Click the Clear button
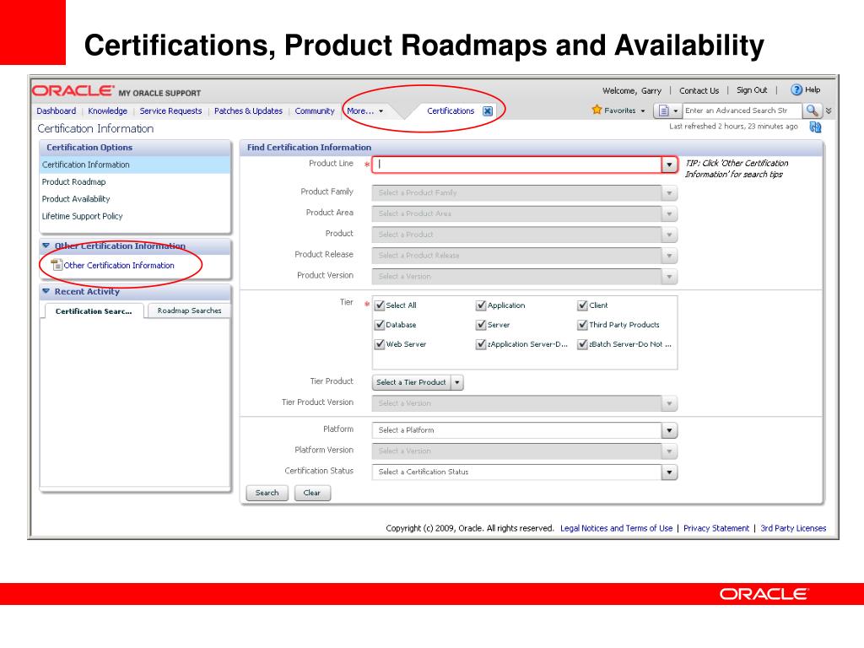864x648 pixels. [312, 493]
